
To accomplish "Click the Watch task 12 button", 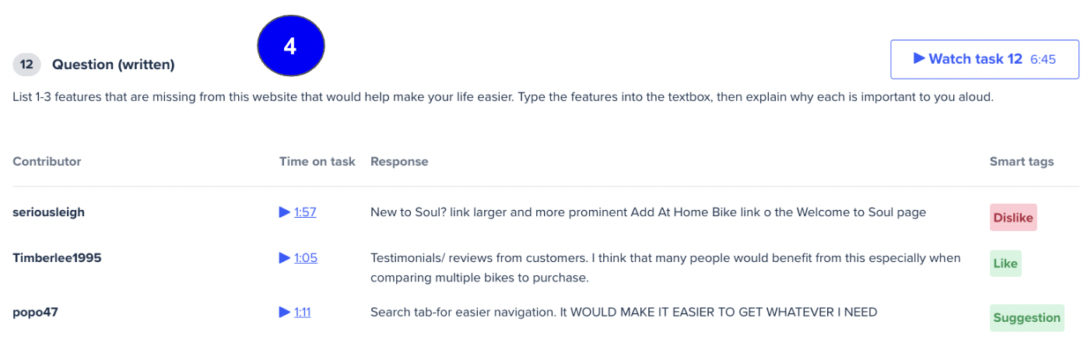I will tap(984, 59).
